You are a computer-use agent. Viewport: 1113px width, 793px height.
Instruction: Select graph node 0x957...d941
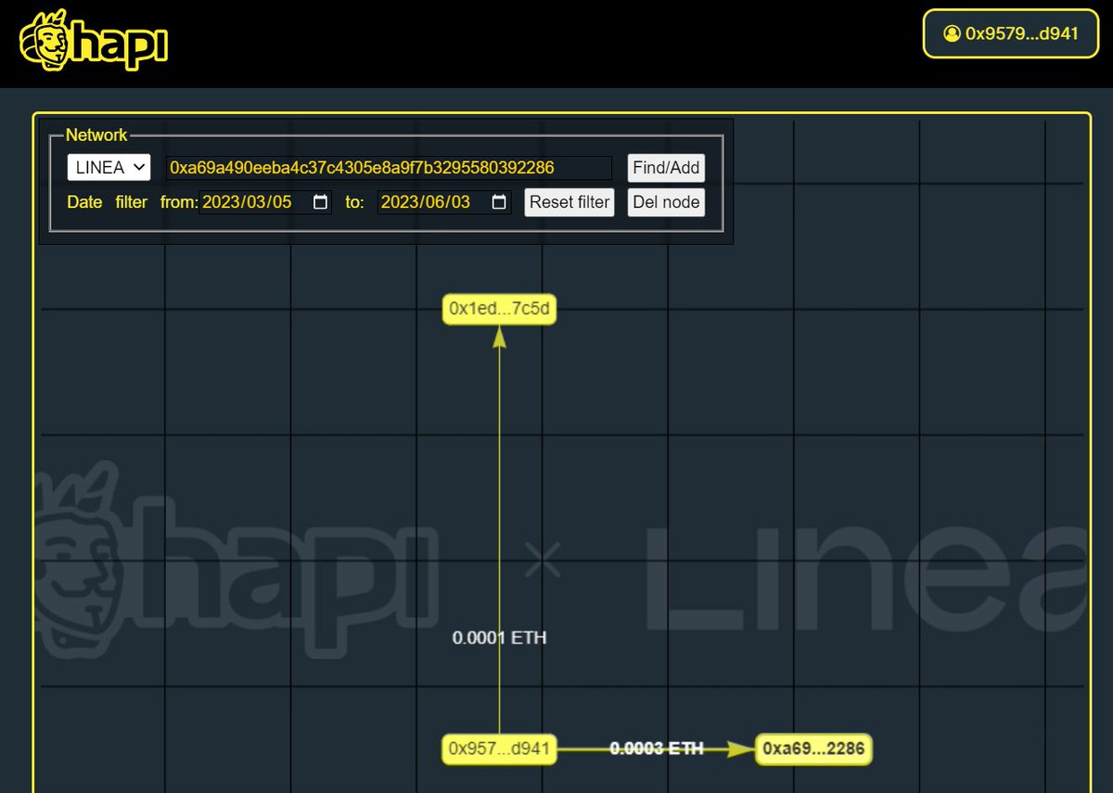tap(499, 748)
